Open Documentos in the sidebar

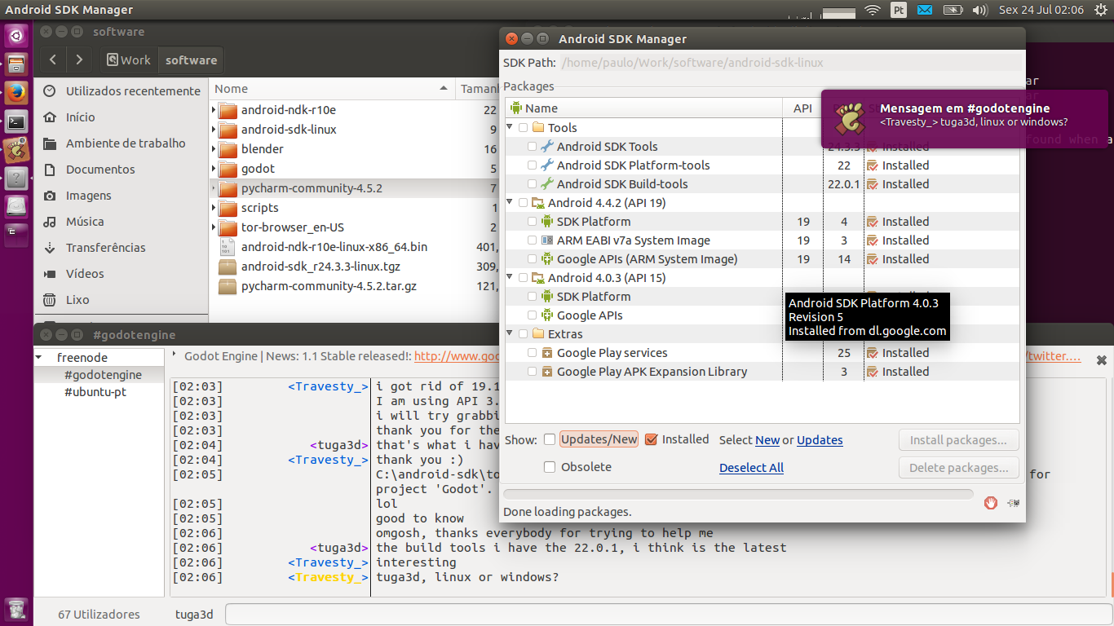(100, 170)
